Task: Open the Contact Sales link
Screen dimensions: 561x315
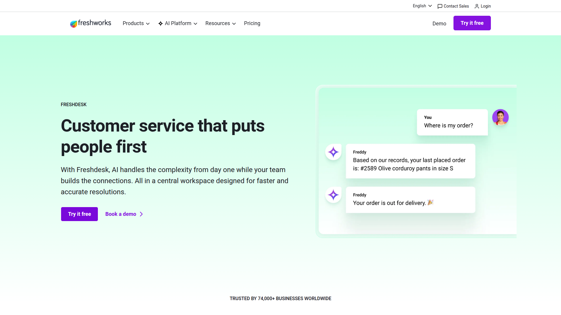Action: [x=453, y=6]
